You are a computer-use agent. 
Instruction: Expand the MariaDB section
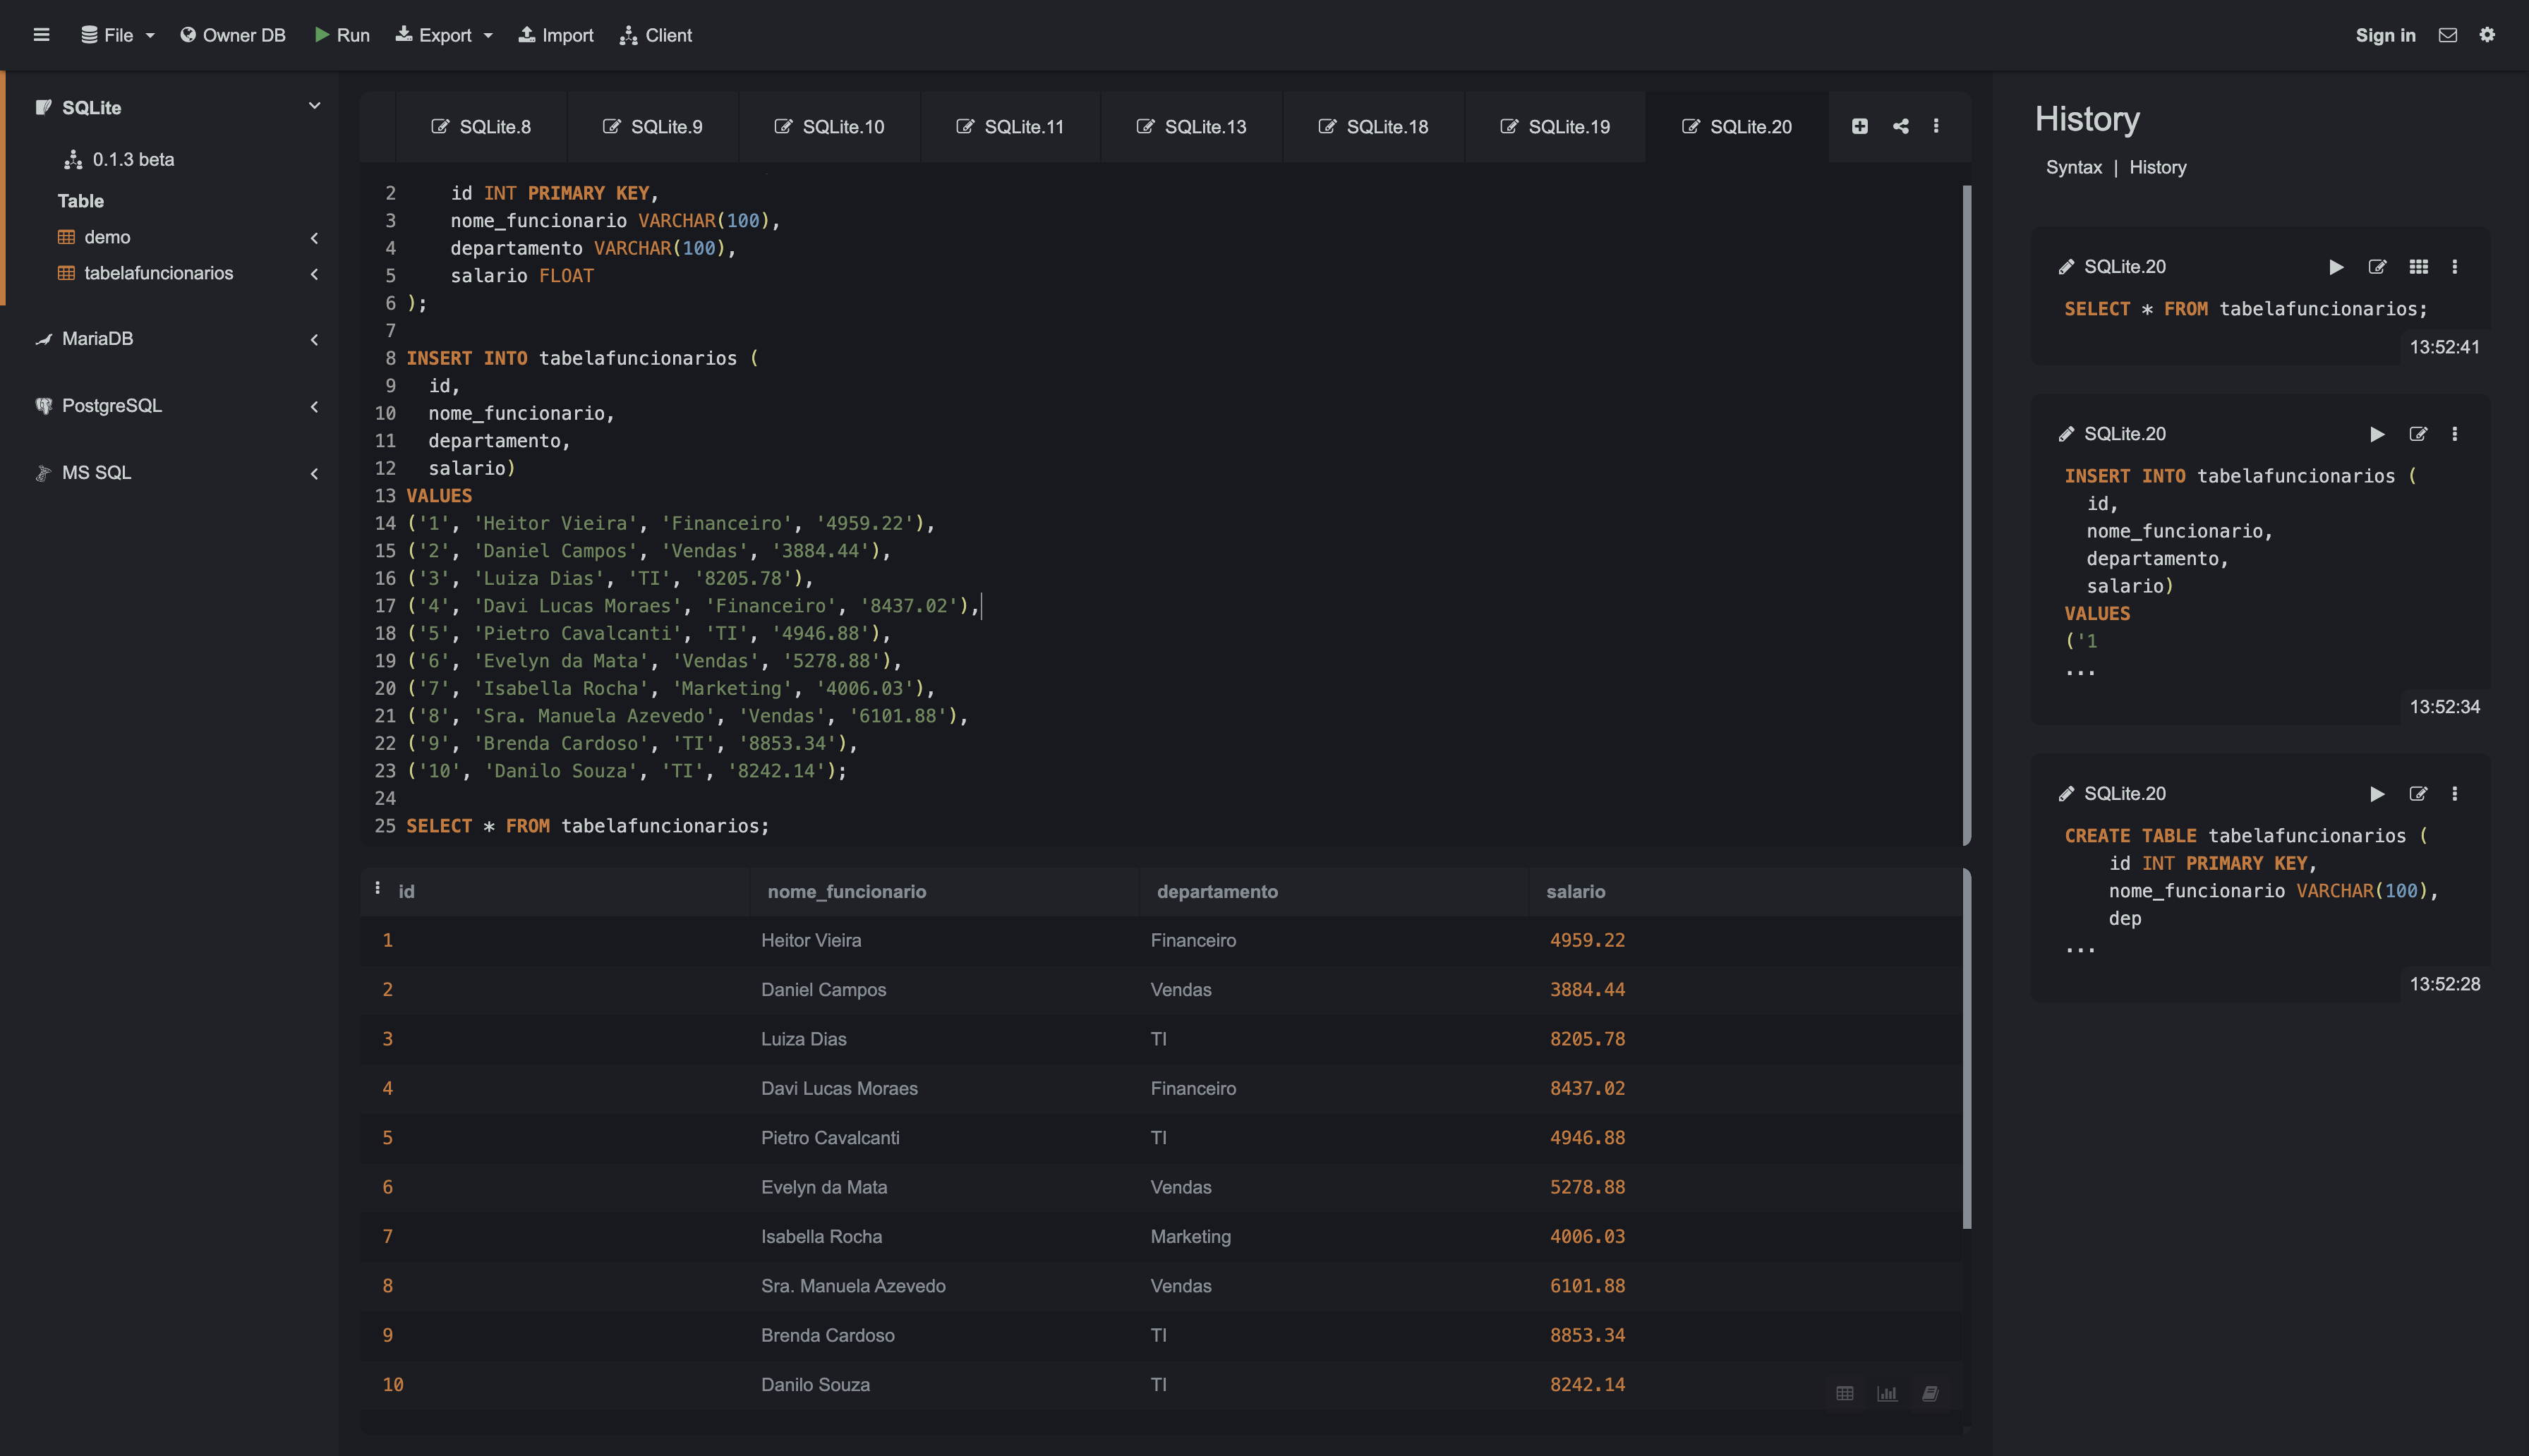coord(314,340)
